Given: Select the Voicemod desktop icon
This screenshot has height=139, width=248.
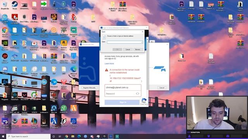Looking at the screenshot, I should (x=54, y=83).
